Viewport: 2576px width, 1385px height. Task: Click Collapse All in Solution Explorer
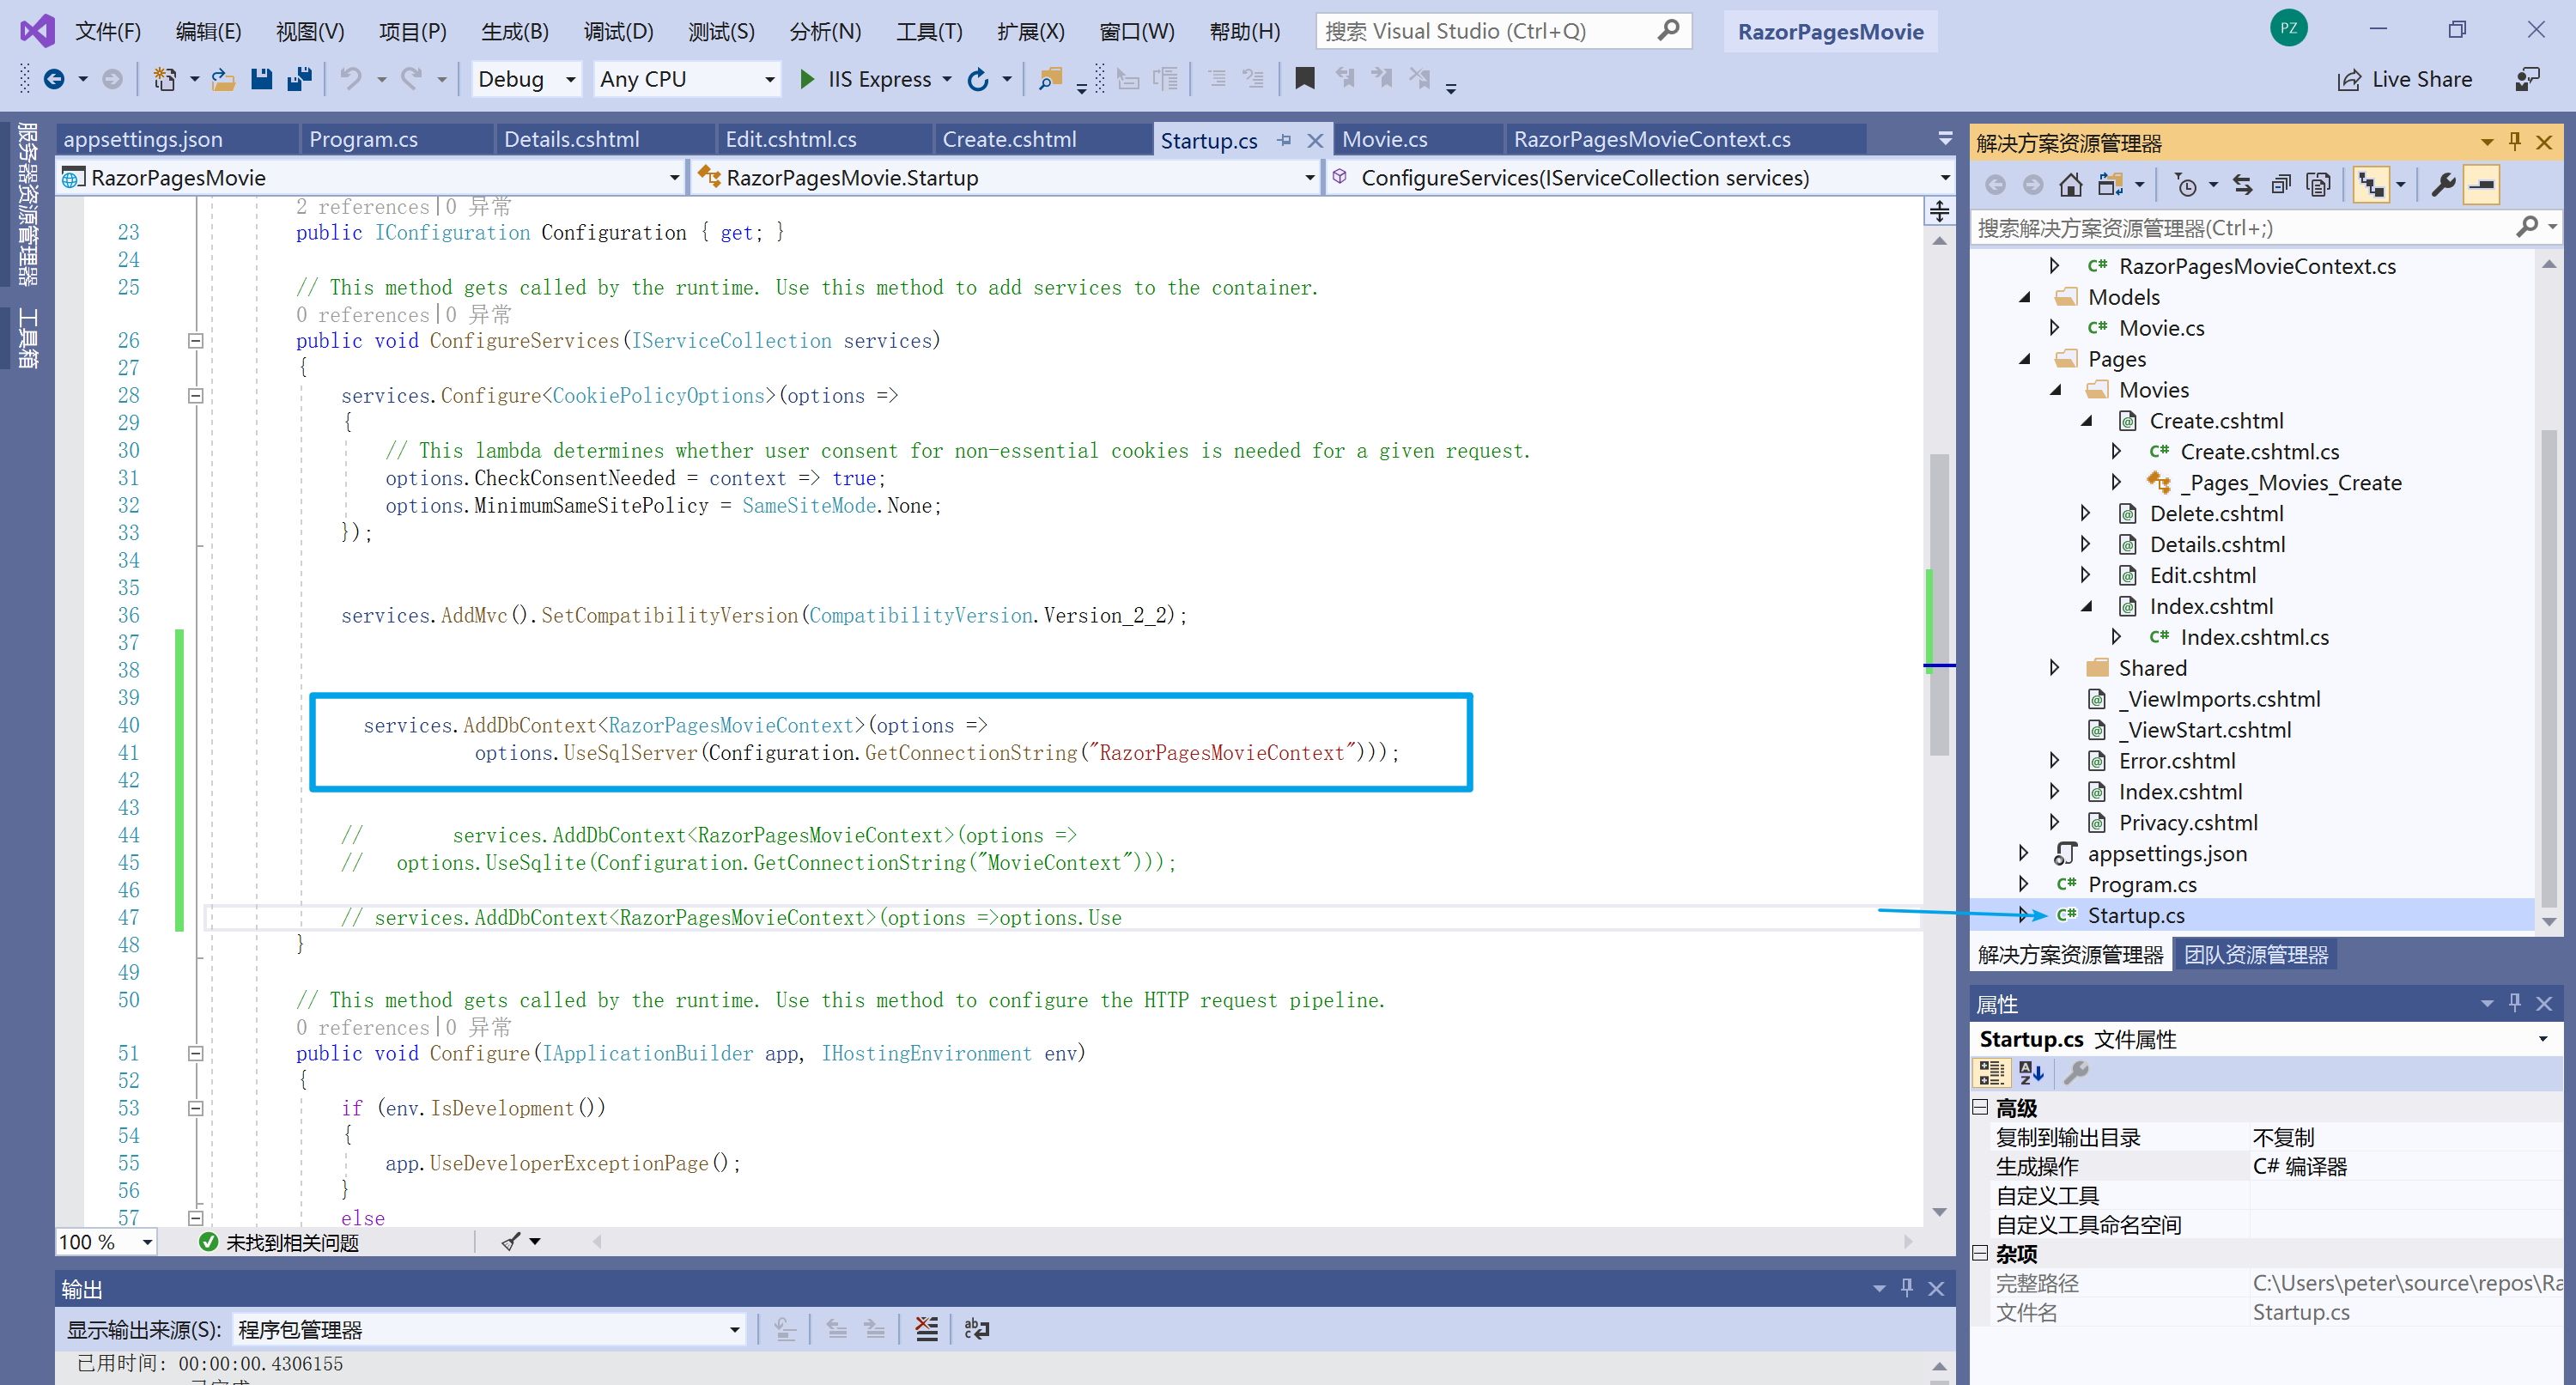pos(2281,185)
